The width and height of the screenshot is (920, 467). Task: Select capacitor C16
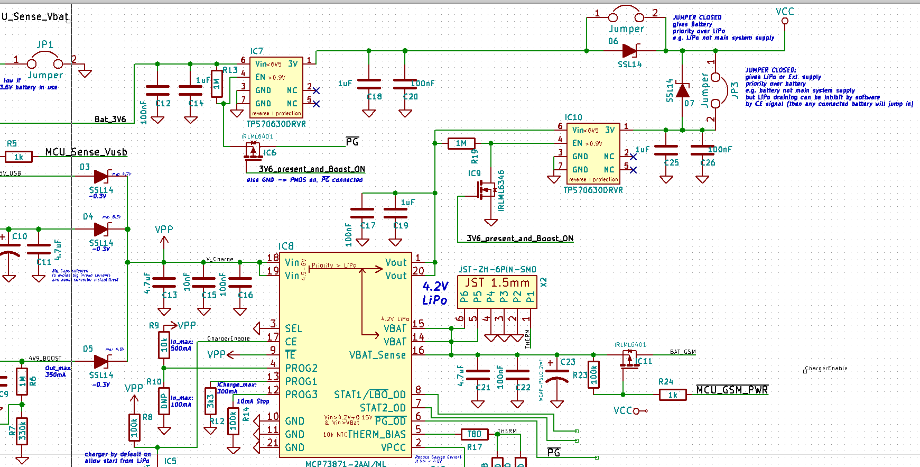pos(240,282)
